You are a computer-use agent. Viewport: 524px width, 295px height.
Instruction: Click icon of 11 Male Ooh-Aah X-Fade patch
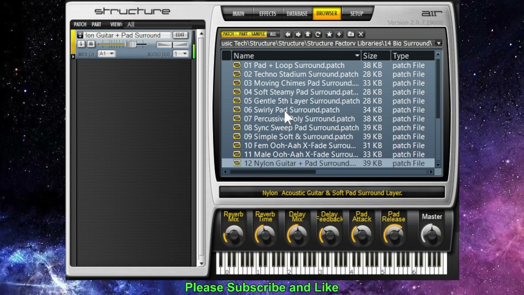tap(237, 154)
